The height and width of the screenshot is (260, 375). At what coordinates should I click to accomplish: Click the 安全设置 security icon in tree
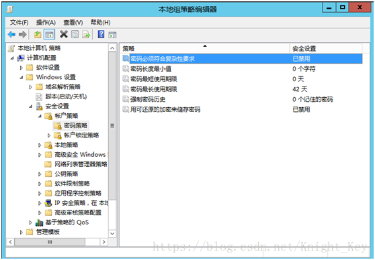click(x=39, y=106)
